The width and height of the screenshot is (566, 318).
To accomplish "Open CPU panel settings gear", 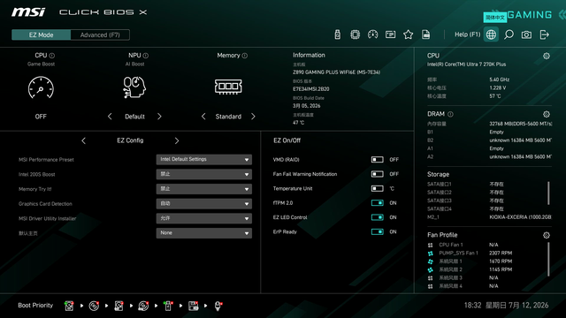I will pyautogui.click(x=547, y=56).
